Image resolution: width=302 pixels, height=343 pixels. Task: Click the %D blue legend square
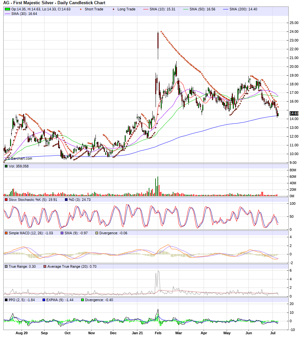coord(66,200)
